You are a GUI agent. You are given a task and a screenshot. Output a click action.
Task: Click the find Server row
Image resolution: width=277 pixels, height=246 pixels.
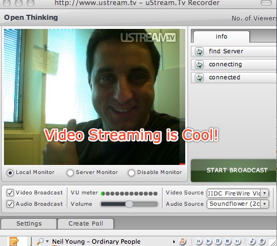coord(234,52)
